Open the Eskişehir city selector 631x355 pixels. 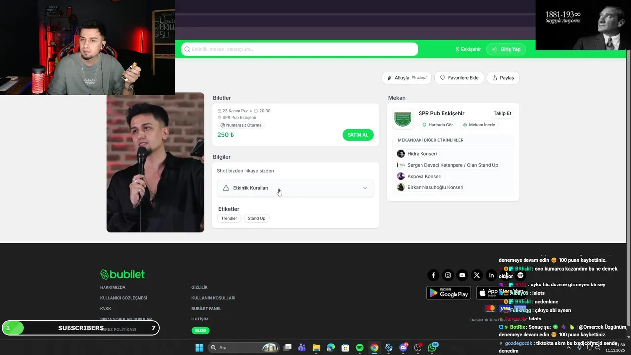(468, 49)
